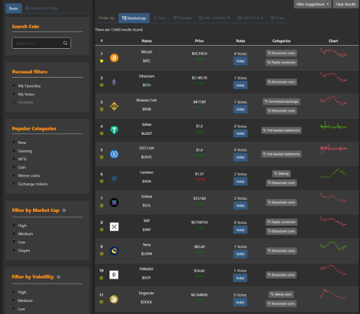360x314 pixels.
Task: Open the USD Coin logo
Action: [114, 154]
